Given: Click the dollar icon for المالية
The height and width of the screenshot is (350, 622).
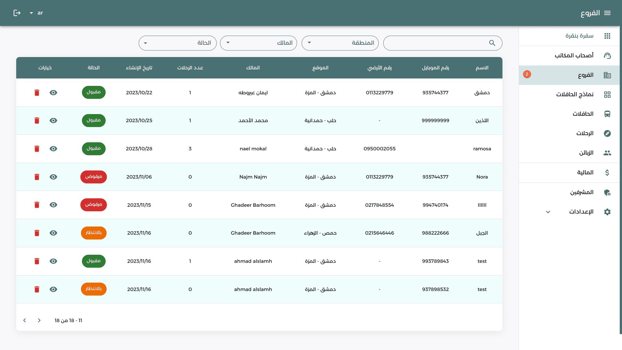Looking at the screenshot, I should [607, 173].
